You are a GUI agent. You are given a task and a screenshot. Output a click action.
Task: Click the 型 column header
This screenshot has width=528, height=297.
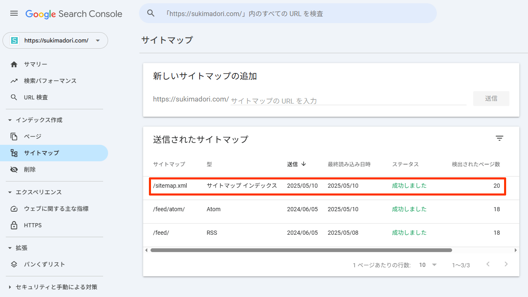[209, 164]
